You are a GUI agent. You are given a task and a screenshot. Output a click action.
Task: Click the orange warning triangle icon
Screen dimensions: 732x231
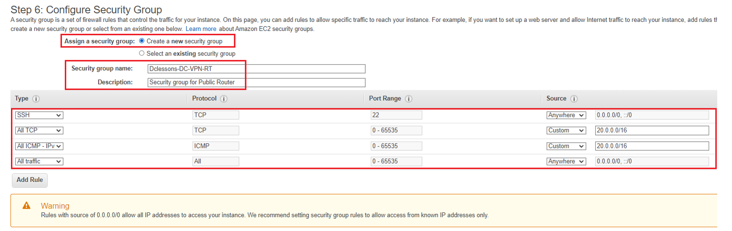coord(27,206)
